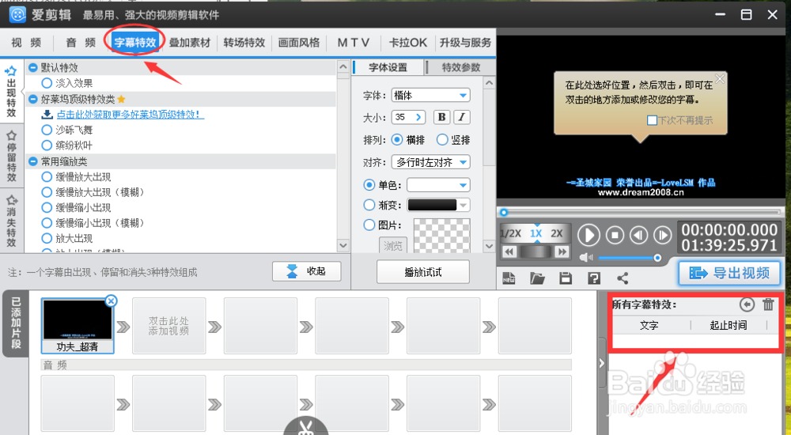Step back one frame
This screenshot has width=791, height=435.
coord(638,235)
